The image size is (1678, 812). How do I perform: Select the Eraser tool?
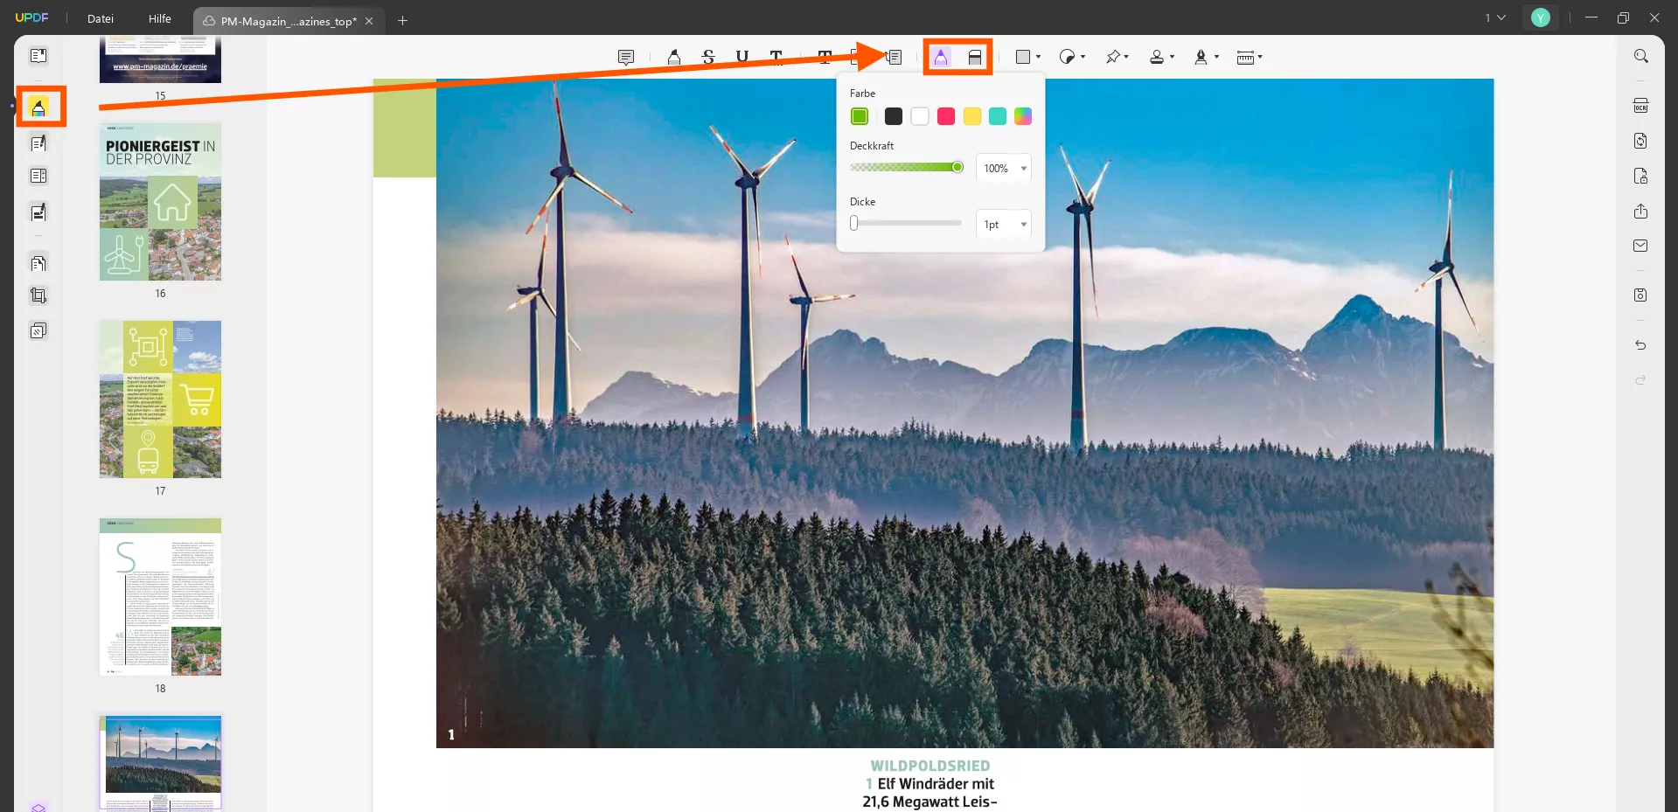pyautogui.click(x=975, y=56)
